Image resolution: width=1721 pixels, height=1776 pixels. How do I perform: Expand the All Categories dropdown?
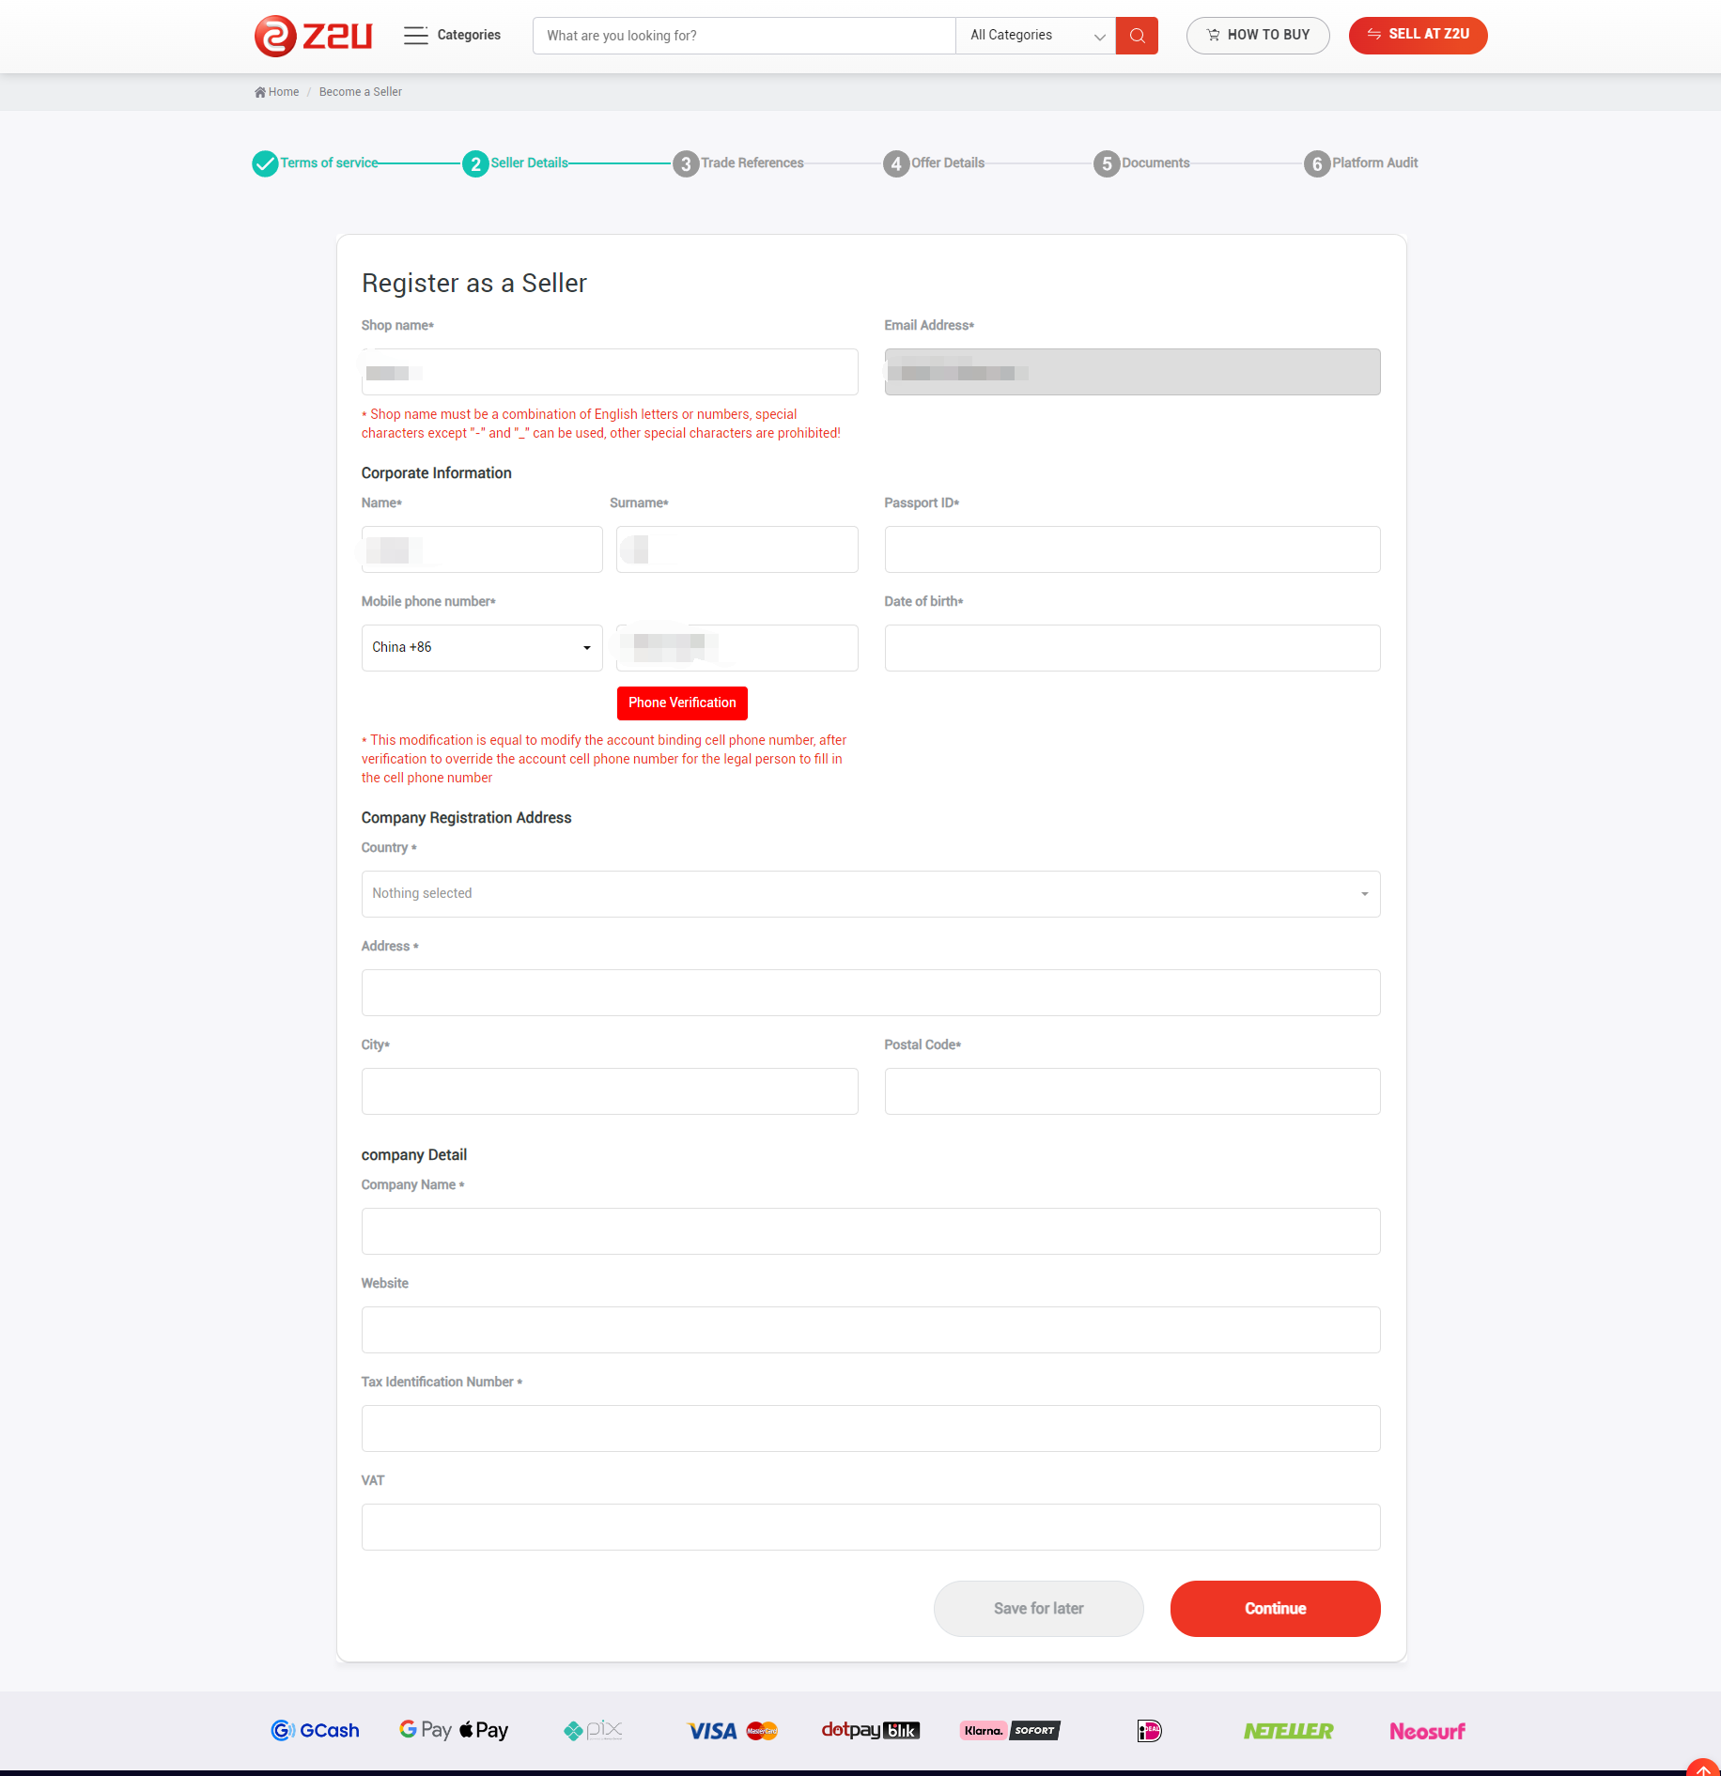coord(1035,36)
